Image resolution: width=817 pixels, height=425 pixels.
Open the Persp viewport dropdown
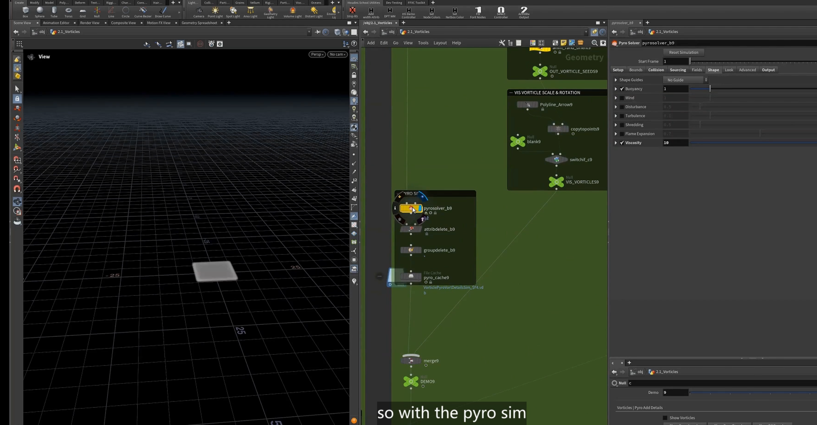coord(317,54)
